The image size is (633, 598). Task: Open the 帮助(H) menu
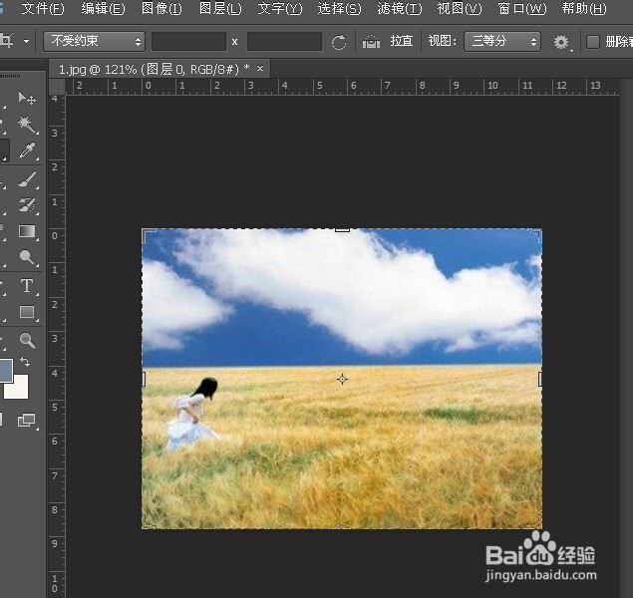[x=584, y=9]
